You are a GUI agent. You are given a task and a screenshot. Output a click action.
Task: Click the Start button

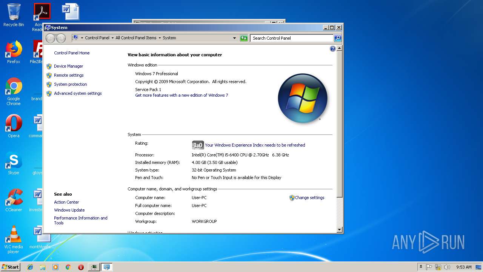tap(11, 267)
